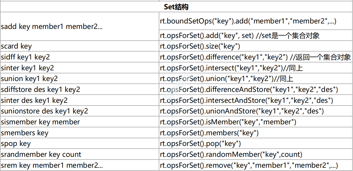Select the boundSetOps add code cell
Viewport: 353px width, 171px height.
coord(248,22)
